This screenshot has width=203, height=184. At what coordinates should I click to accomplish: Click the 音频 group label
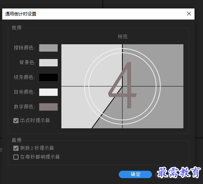point(16,140)
